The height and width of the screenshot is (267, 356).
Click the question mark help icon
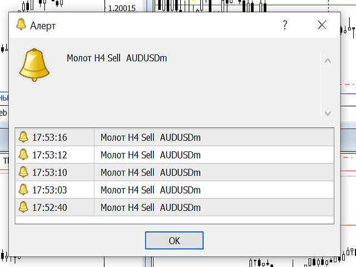285,24
